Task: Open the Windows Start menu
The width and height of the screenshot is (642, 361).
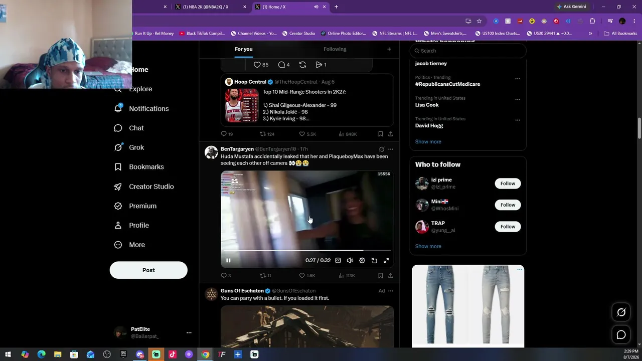Action: click(8, 354)
